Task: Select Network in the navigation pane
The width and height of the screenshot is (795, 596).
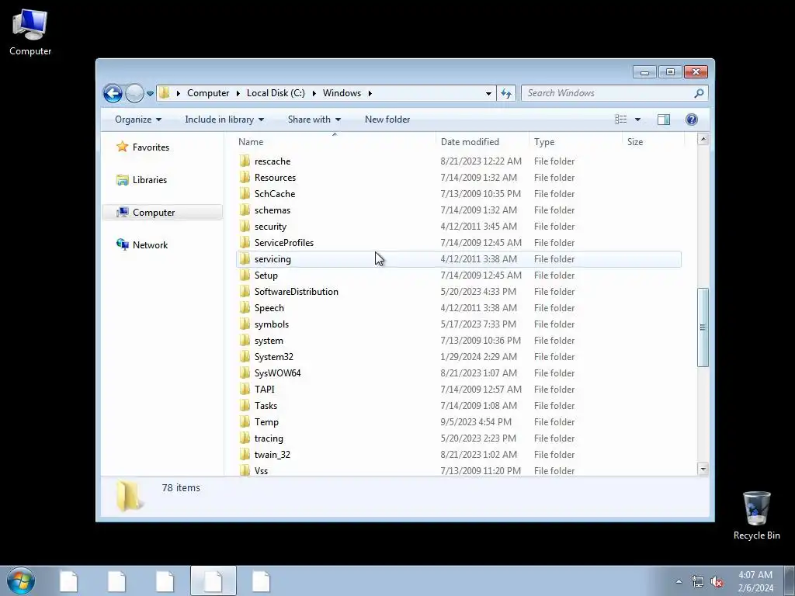Action: coord(150,244)
